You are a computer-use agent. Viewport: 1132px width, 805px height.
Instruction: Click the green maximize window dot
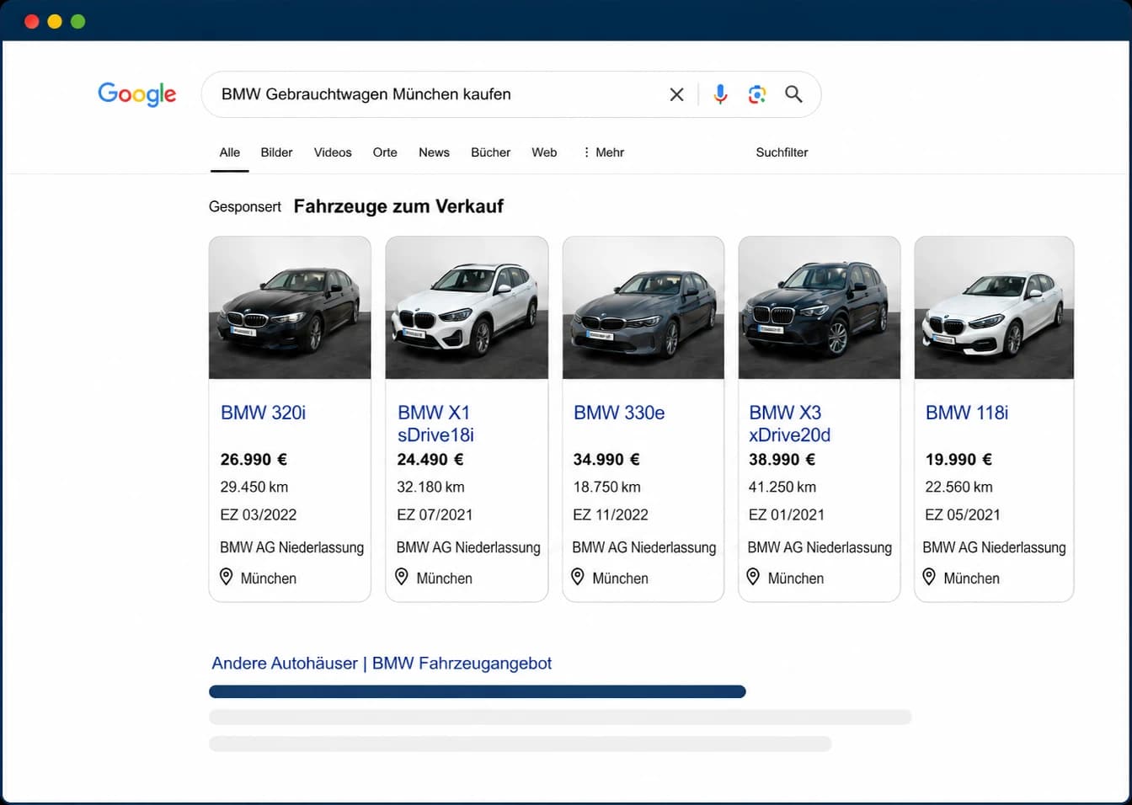click(78, 21)
